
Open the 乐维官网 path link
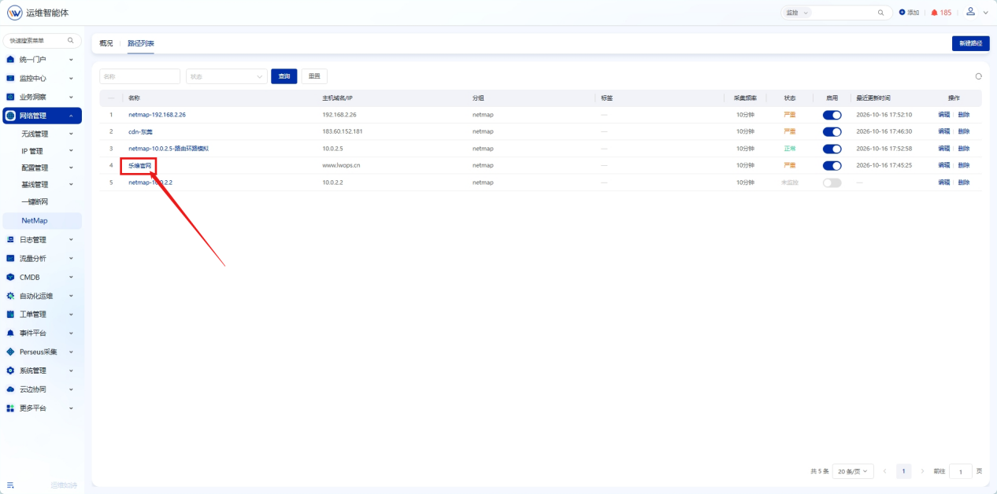139,165
